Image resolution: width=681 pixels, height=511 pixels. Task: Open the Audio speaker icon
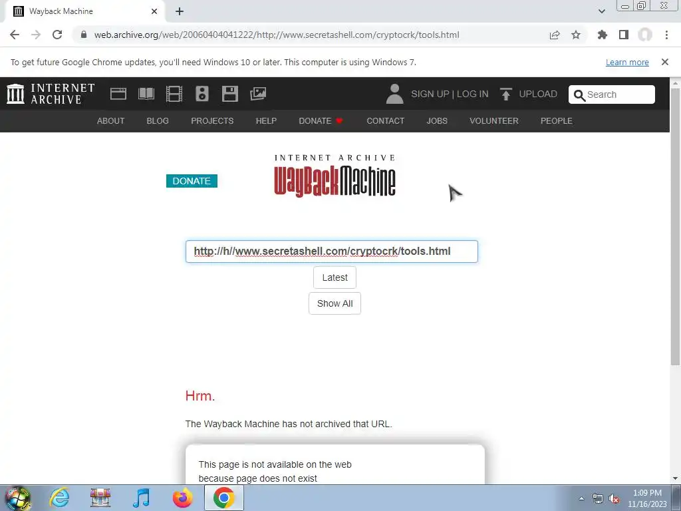(x=202, y=94)
